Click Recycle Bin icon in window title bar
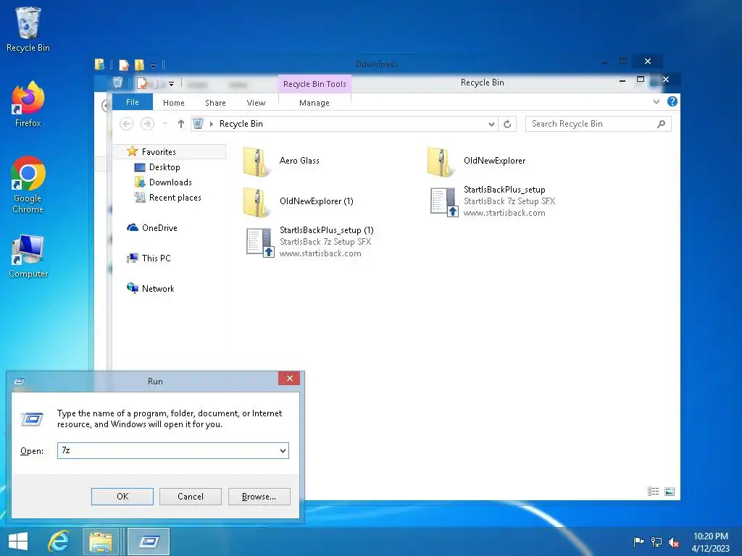742x556 pixels. [x=117, y=83]
